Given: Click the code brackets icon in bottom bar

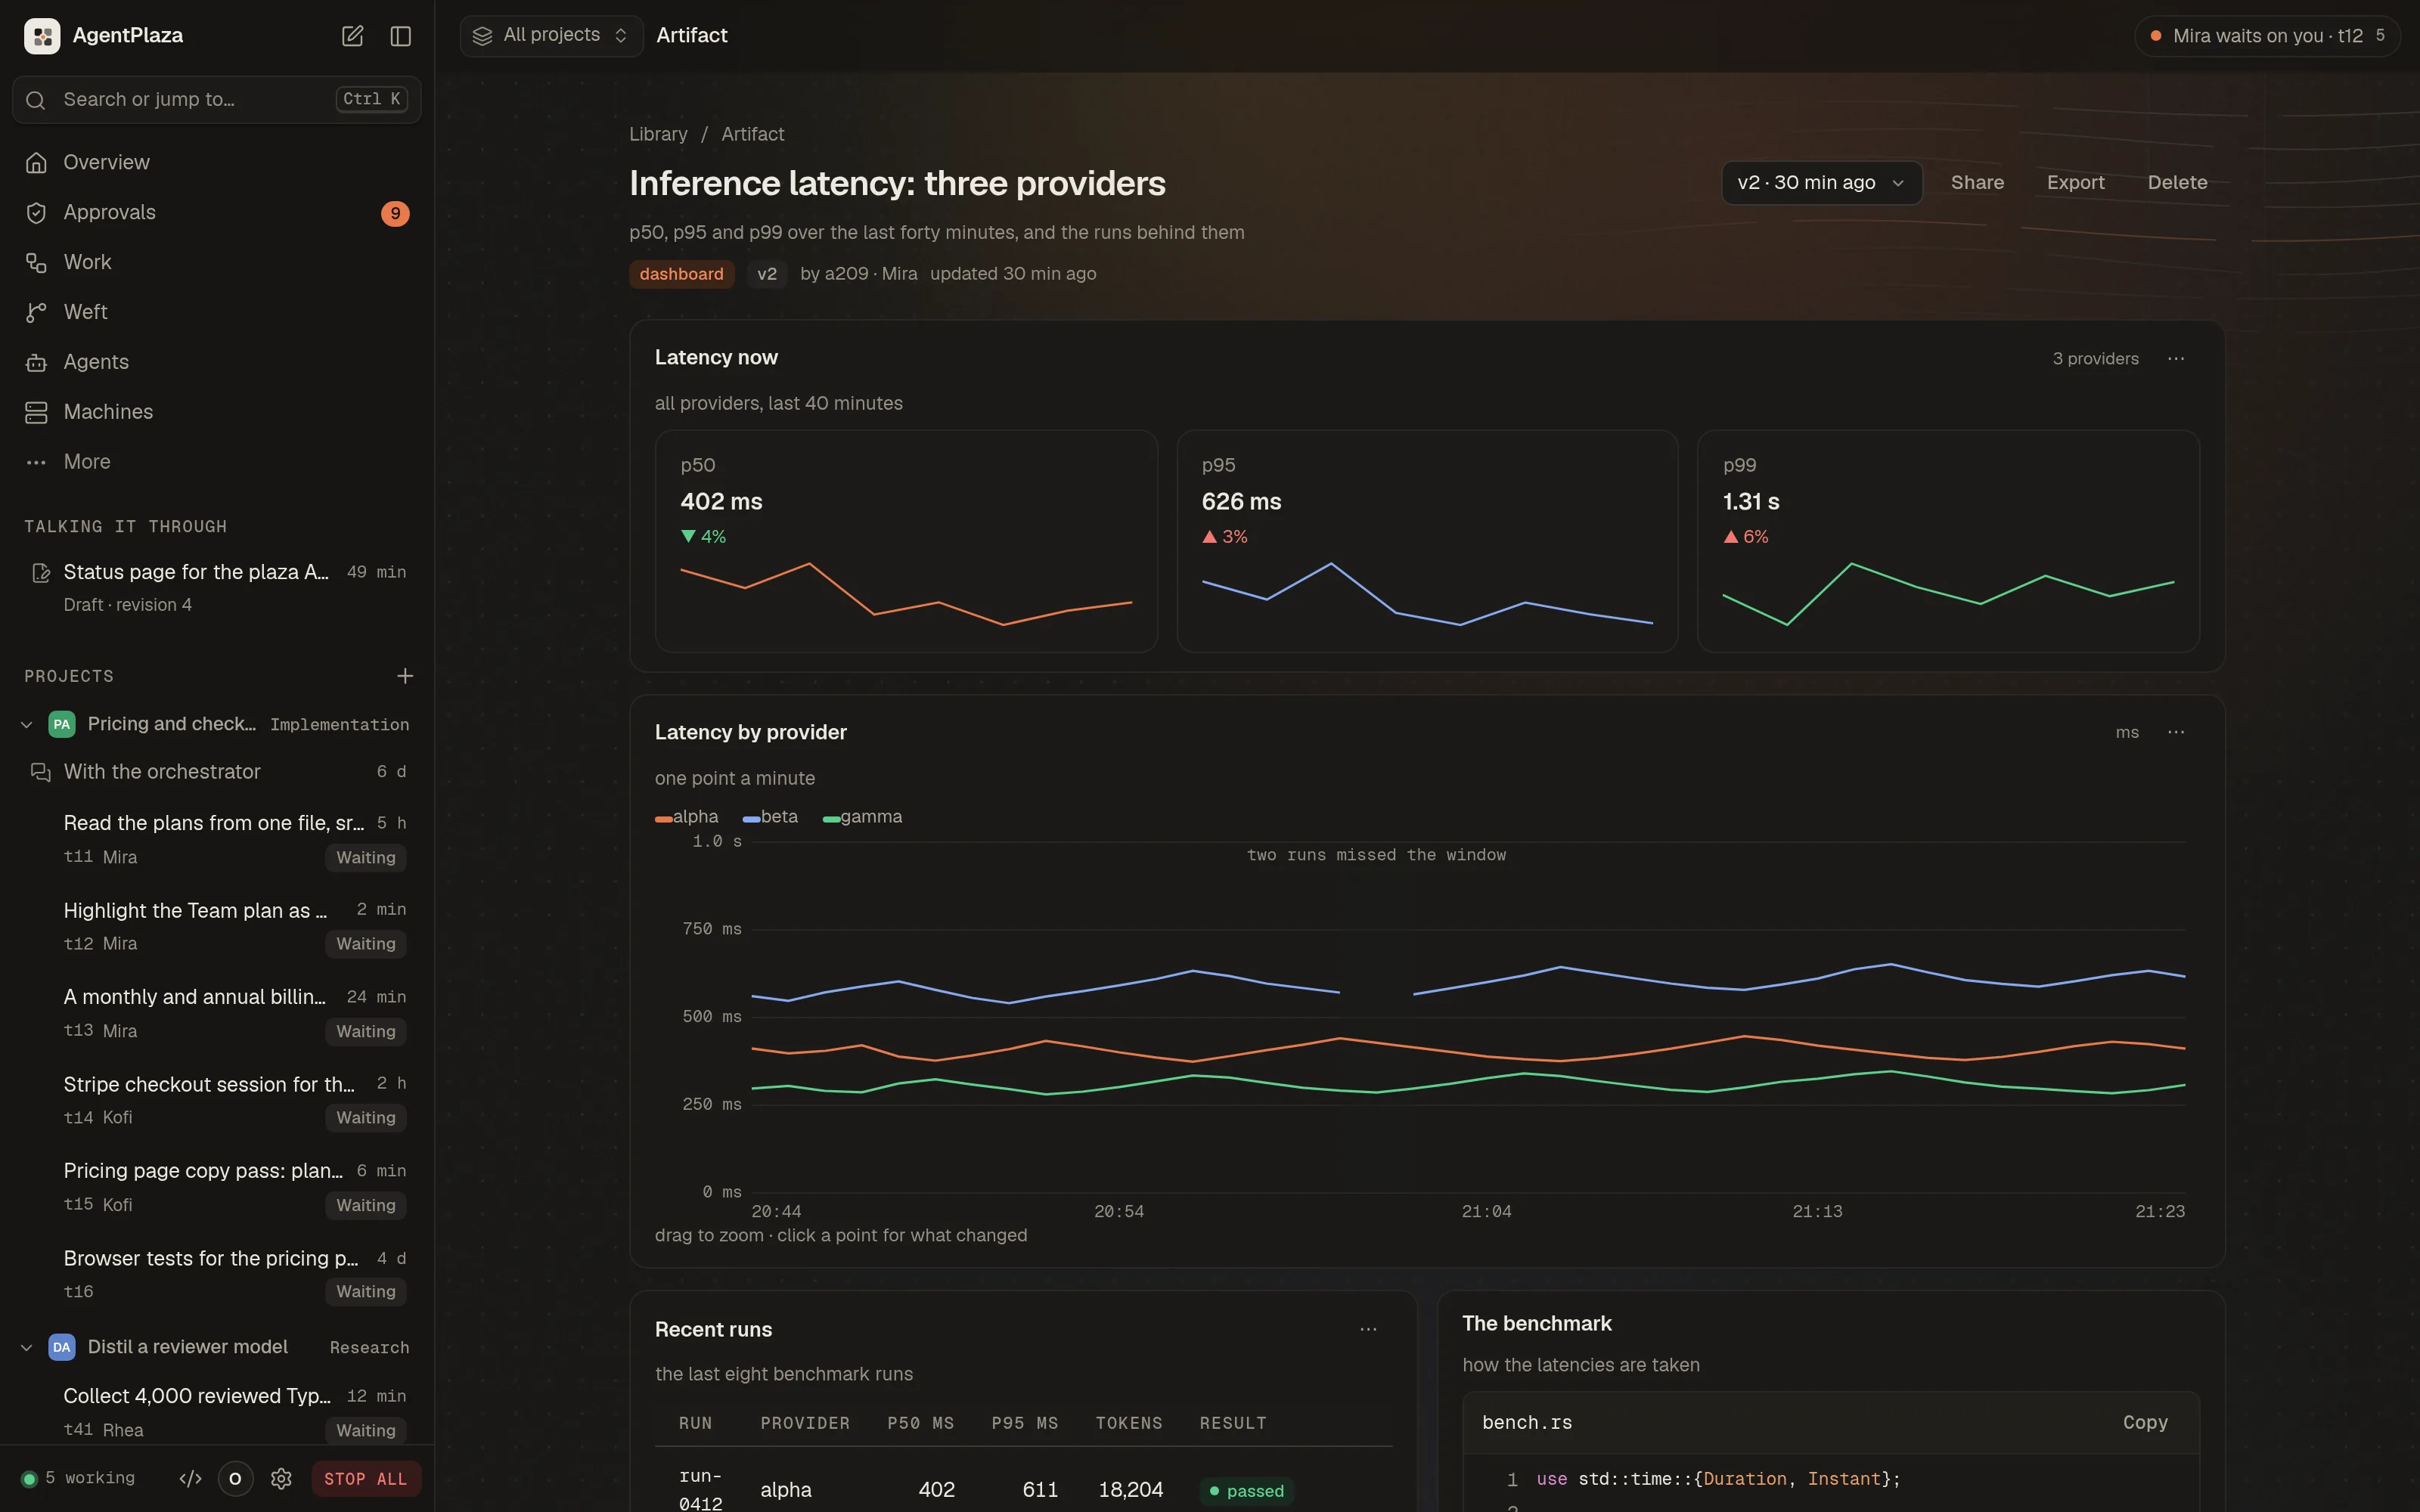Looking at the screenshot, I should coord(190,1479).
